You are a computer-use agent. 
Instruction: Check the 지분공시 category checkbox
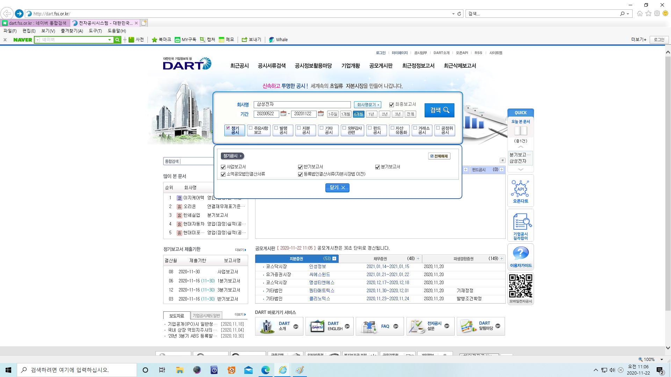299,128
